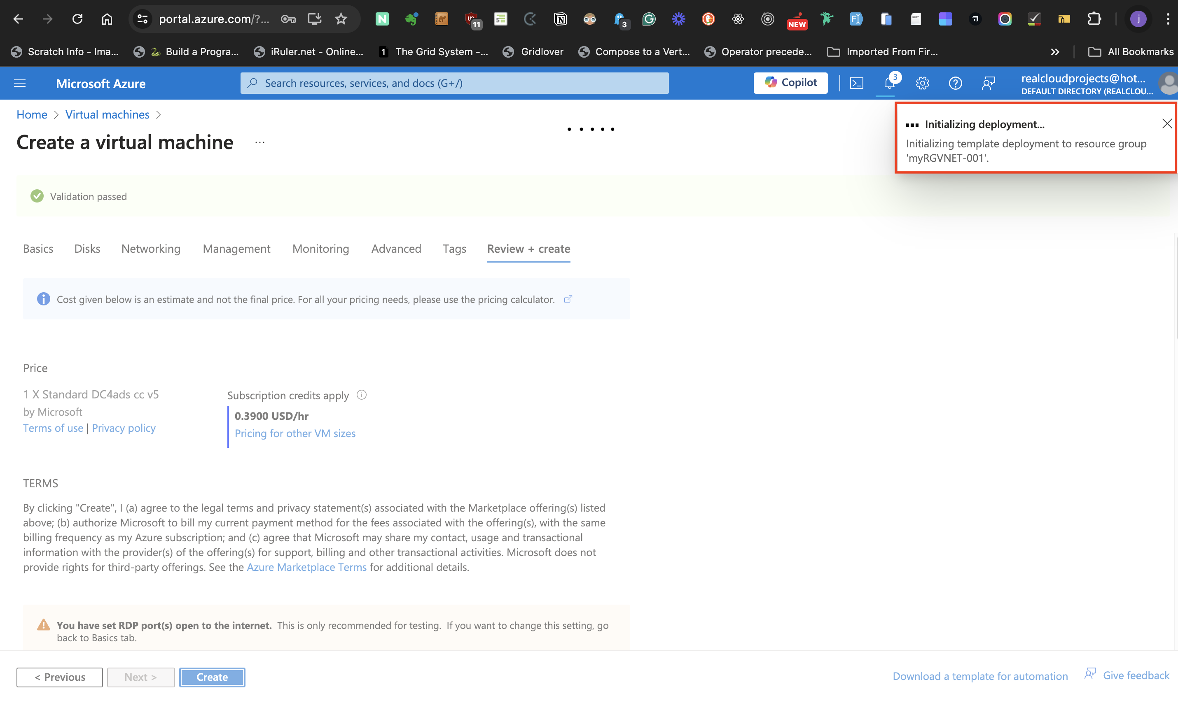Click the Subscription credits info icon

[361, 395]
